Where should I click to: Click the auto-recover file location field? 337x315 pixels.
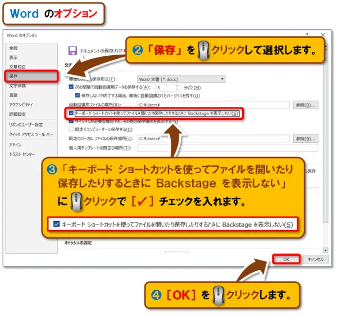pyautogui.click(x=213, y=105)
